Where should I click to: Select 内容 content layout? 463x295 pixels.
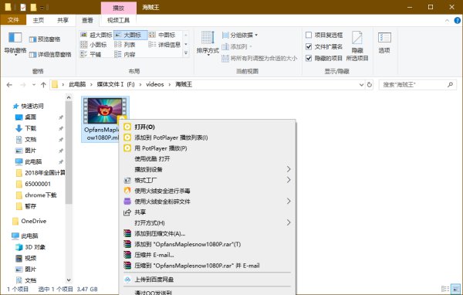click(125, 54)
